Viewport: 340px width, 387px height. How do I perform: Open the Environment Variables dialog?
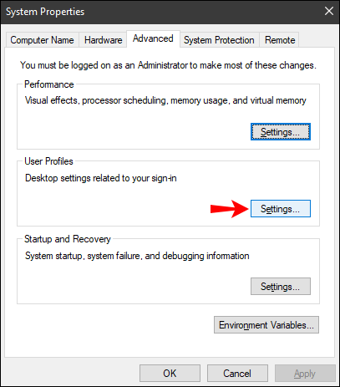266,325
